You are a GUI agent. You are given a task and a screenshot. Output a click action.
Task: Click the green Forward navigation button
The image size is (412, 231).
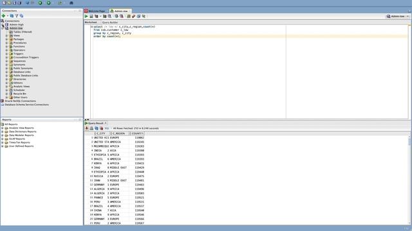[x=49, y=3]
